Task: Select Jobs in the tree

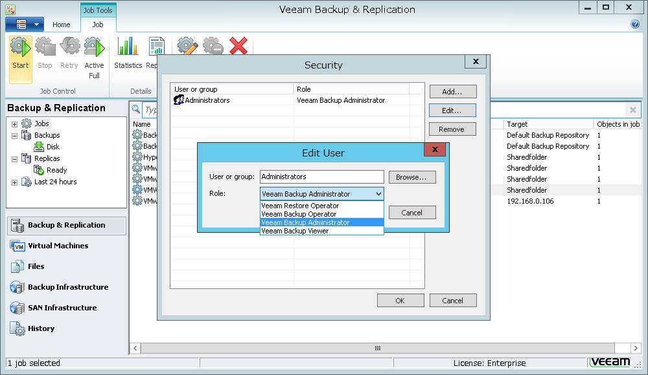Action: (x=41, y=123)
